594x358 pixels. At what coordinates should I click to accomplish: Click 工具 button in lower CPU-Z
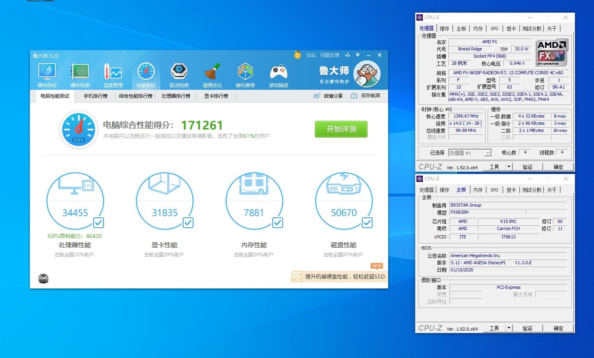(x=494, y=328)
